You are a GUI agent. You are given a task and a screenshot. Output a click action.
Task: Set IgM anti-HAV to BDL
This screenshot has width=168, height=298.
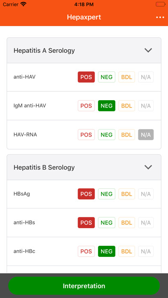127,106
